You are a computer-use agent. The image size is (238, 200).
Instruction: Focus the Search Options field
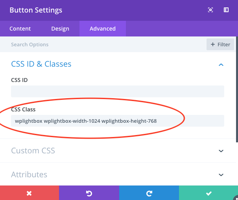click(x=102, y=44)
